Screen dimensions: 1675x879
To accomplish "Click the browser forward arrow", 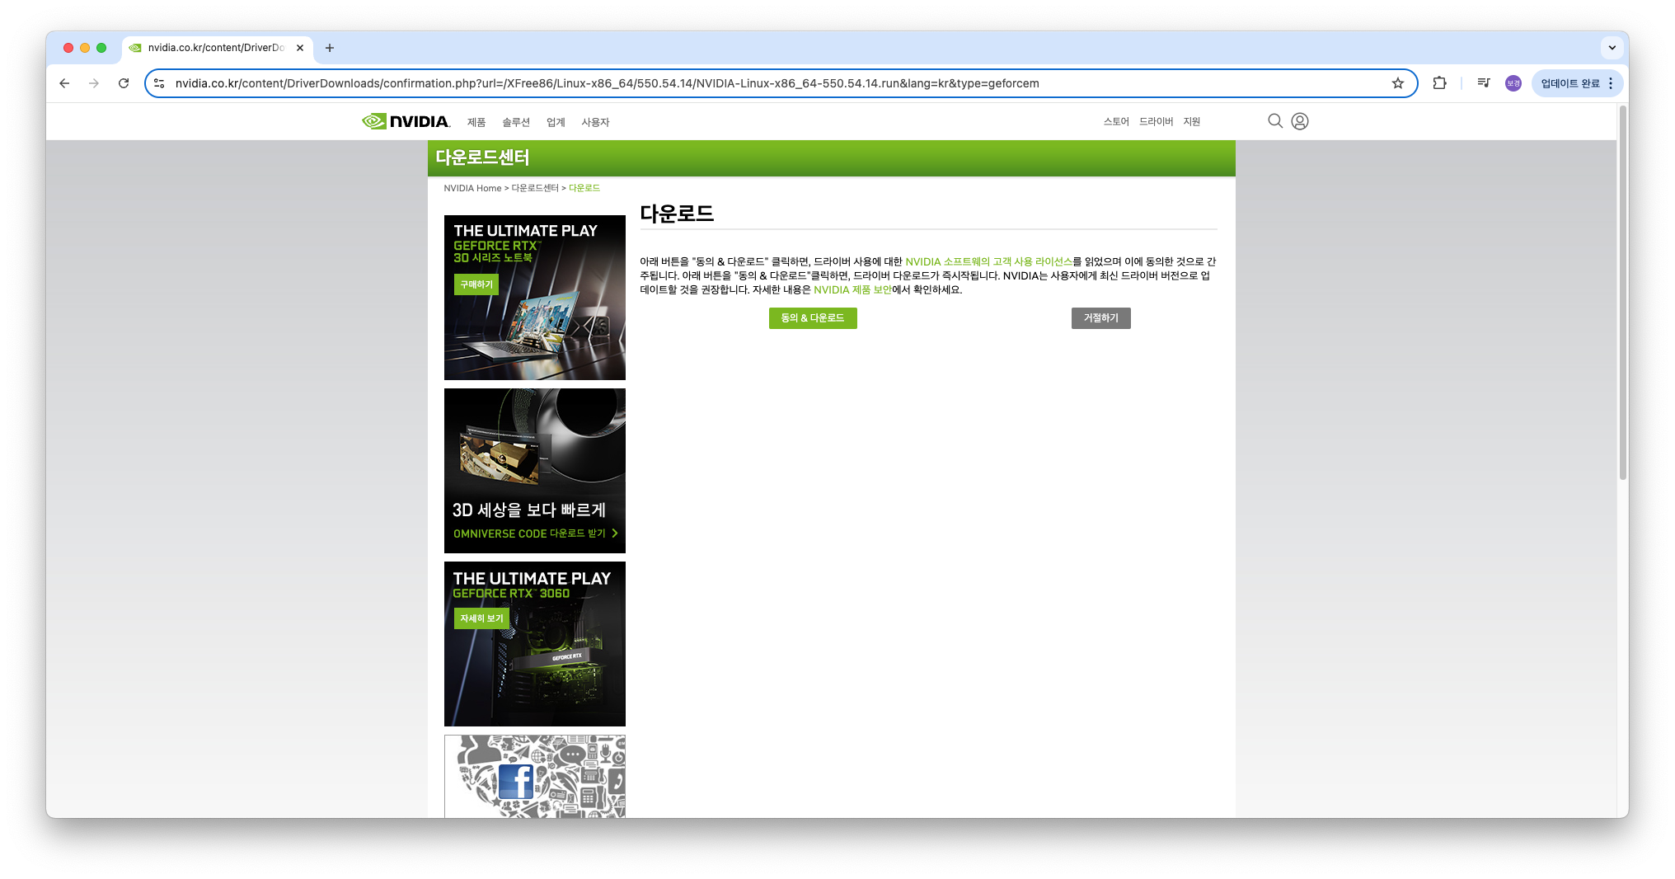I will pos(94,83).
